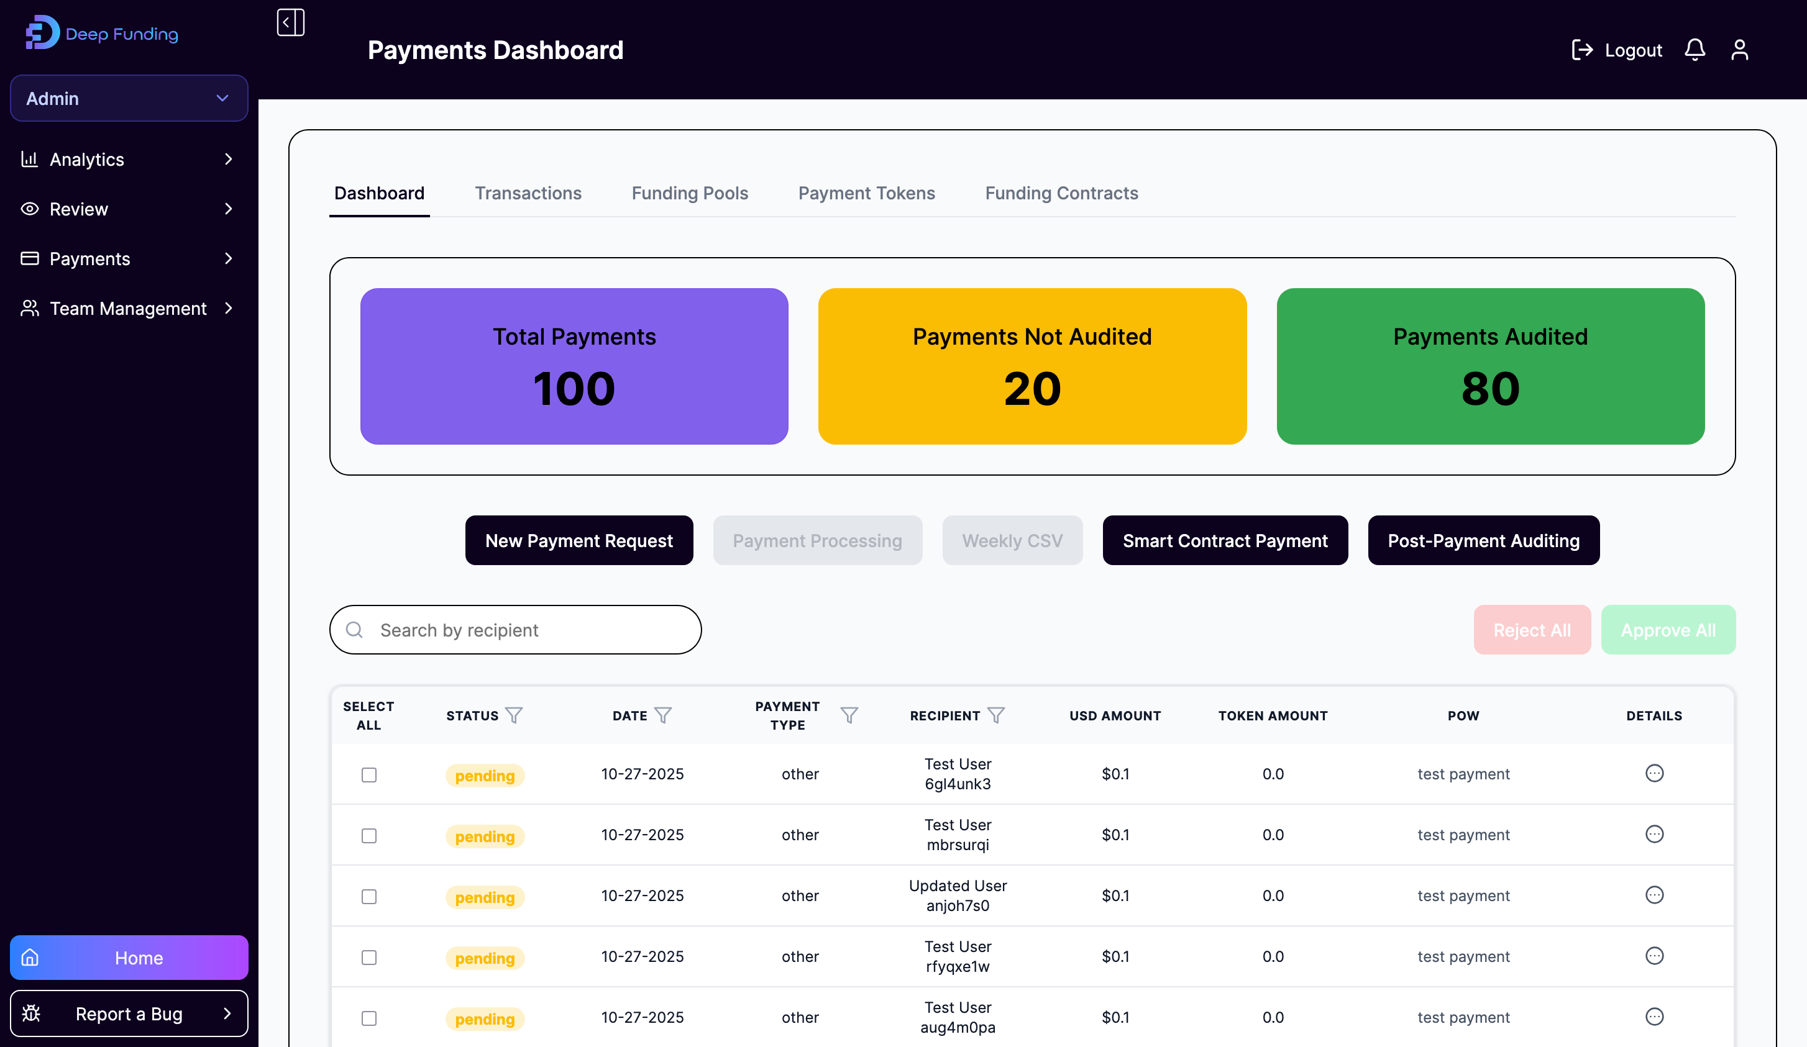Click pending status badge for 6gl4unk3

tap(485, 776)
